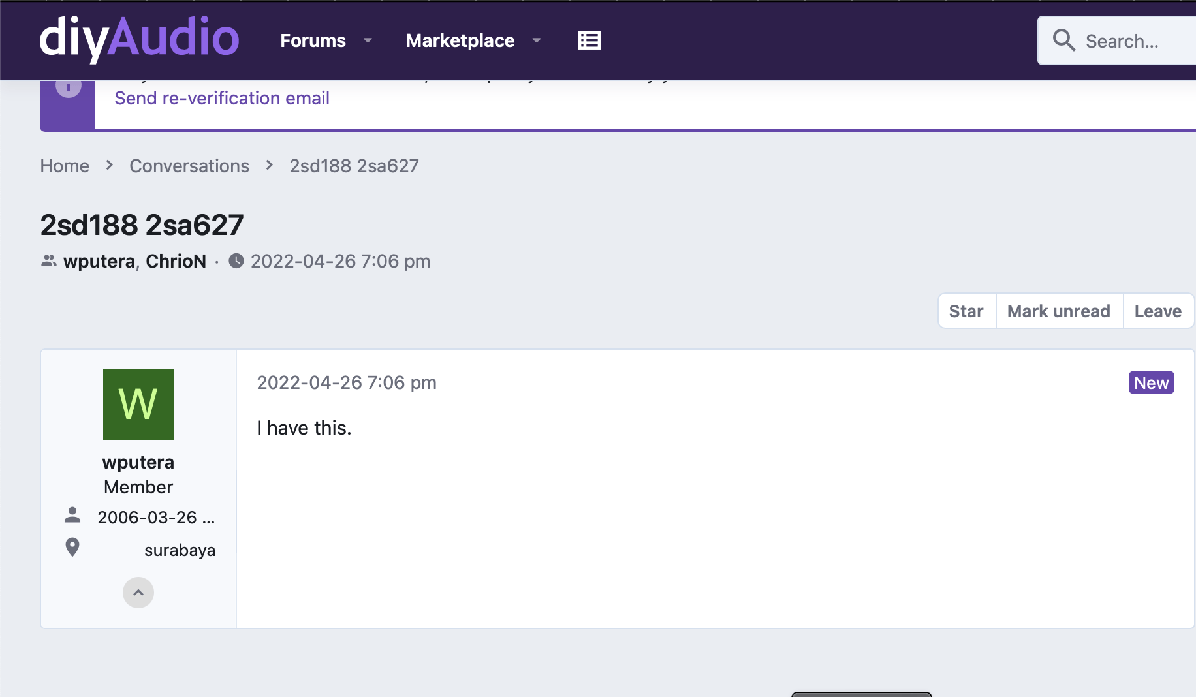Click the location pin icon
Image resolution: width=1196 pixels, height=697 pixels.
pos(72,548)
